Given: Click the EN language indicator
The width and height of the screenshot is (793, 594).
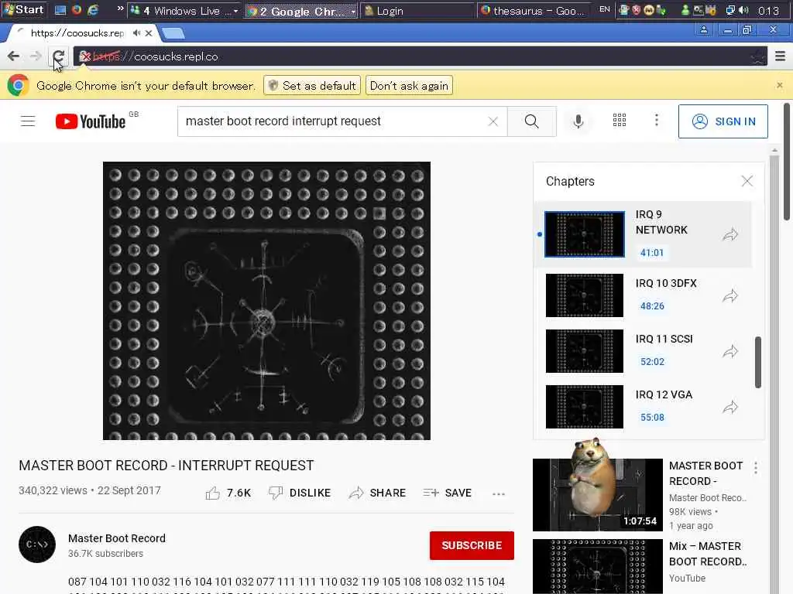Looking at the screenshot, I should 604,9.
